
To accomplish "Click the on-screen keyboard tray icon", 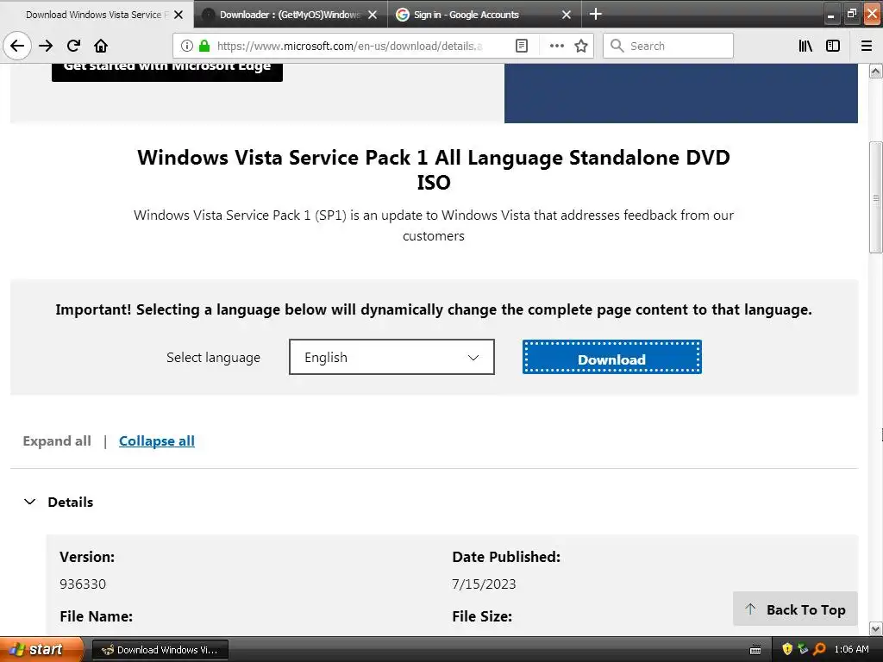I will click(x=755, y=650).
